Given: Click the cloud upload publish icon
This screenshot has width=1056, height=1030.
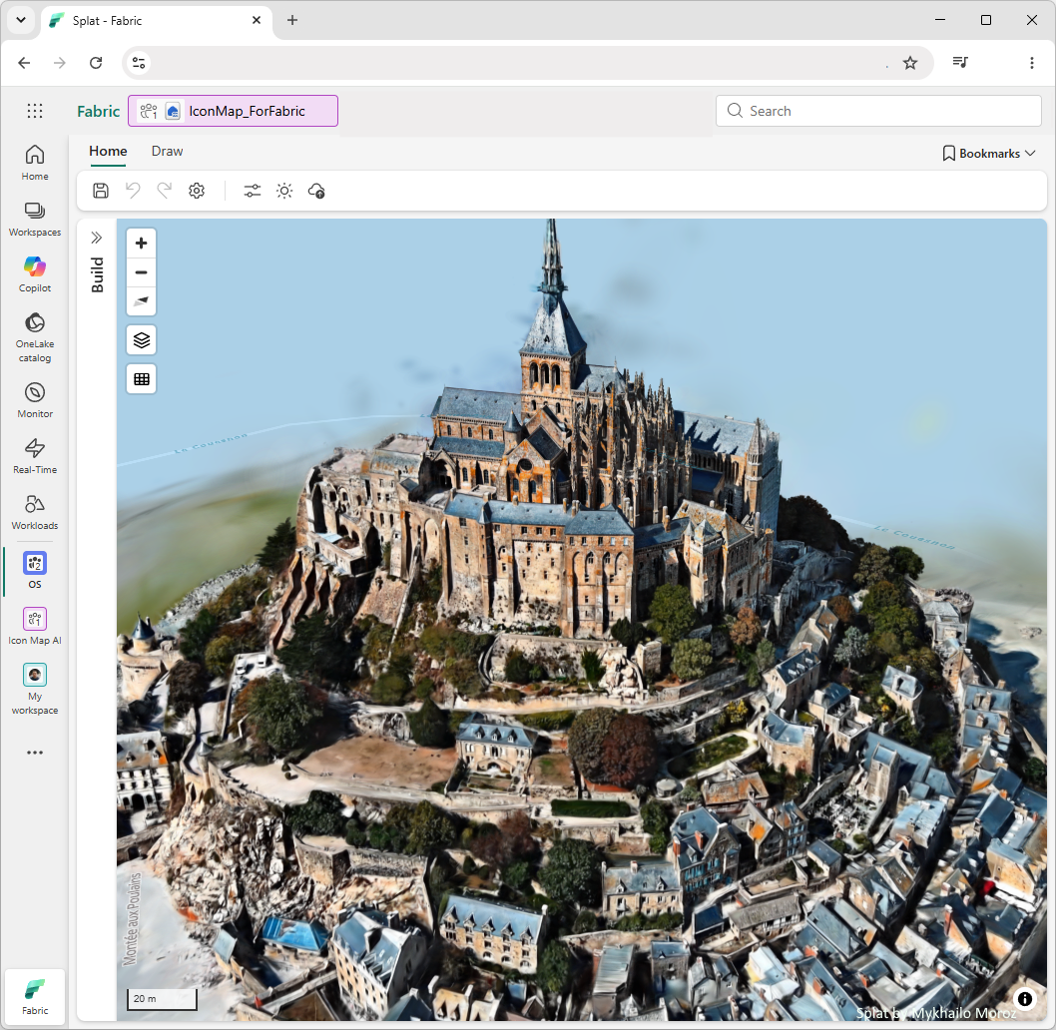Looking at the screenshot, I should click(316, 191).
